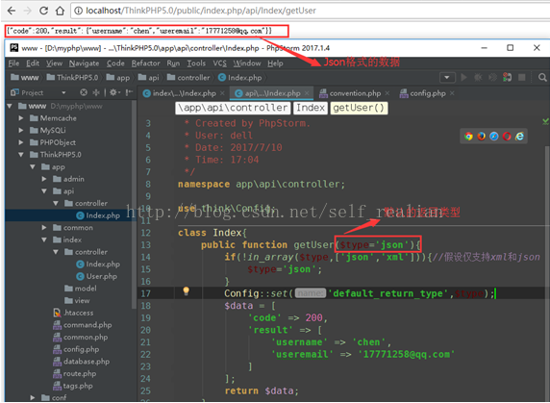Click scroll from source target icon
The height and width of the screenshot is (403, 550).
pos(84,92)
